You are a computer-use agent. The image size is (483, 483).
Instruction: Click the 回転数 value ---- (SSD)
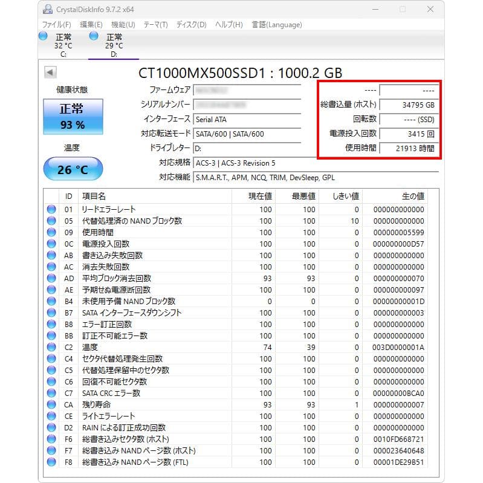[409, 120]
